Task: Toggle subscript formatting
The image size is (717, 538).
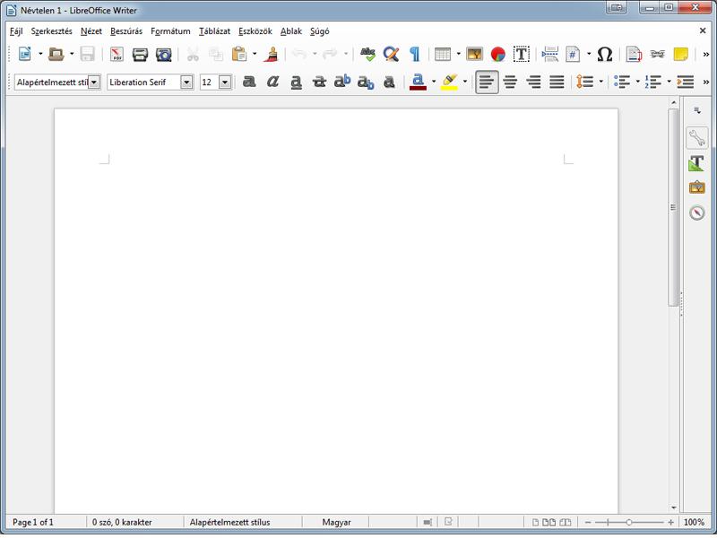Action: click(366, 82)
